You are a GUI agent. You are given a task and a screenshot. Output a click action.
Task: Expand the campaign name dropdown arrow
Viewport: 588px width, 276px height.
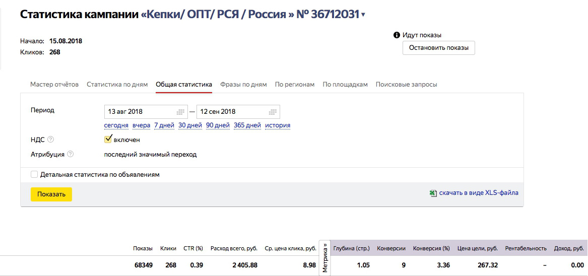pos(363,15)
